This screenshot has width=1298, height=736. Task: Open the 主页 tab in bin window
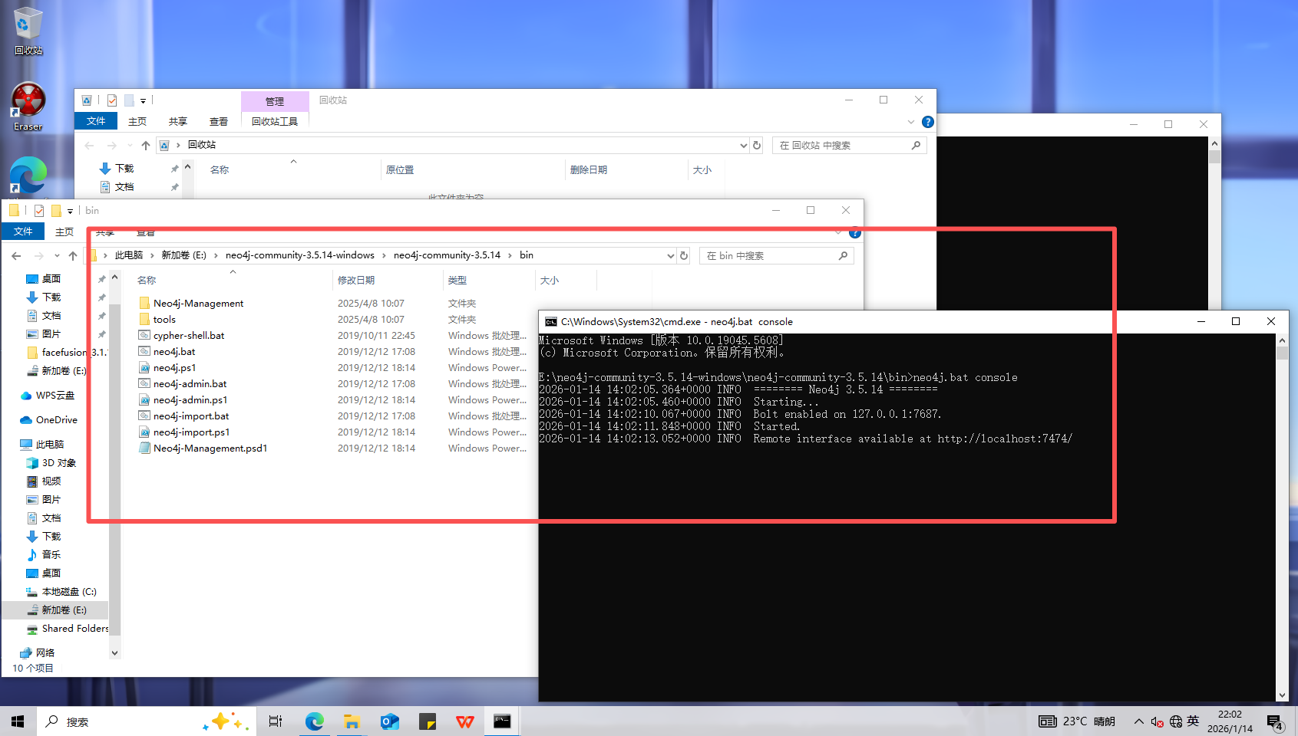[x=64, y=232]
